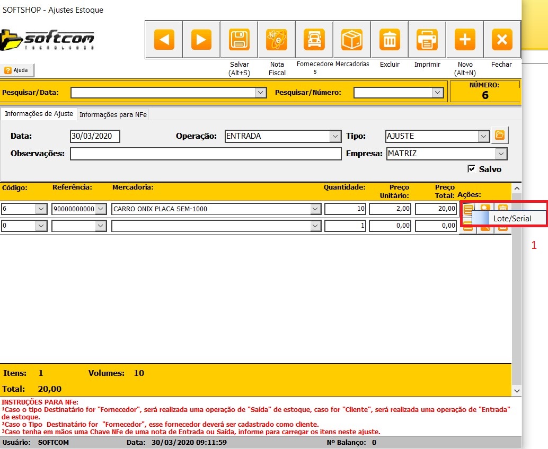Click the Fechar close toolbar button
548x449 pixels.
pos(502,40)
